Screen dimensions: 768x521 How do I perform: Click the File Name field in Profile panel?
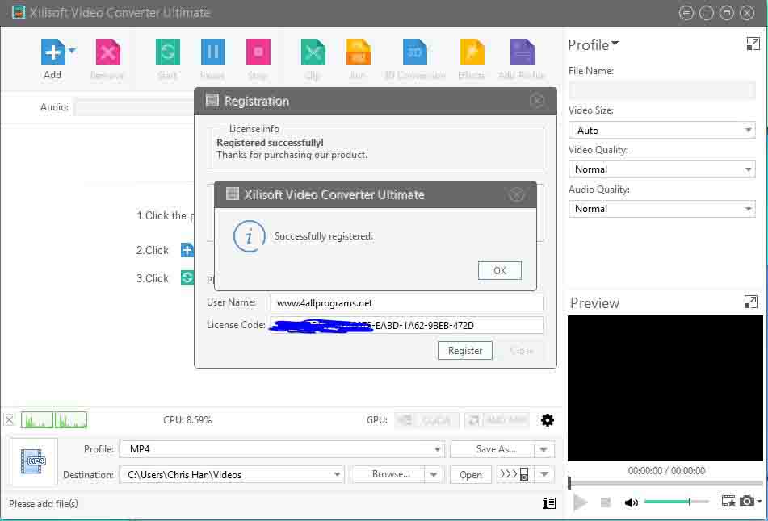[x=661, y=90]
